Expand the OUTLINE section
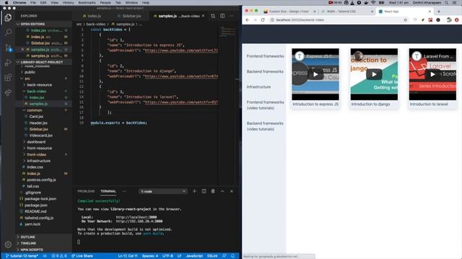Screen dimensions: 462x259 coord(27,237)
